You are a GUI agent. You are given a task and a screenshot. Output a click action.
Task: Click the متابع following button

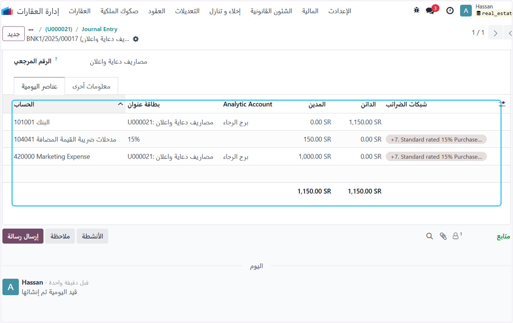[503, 236]
